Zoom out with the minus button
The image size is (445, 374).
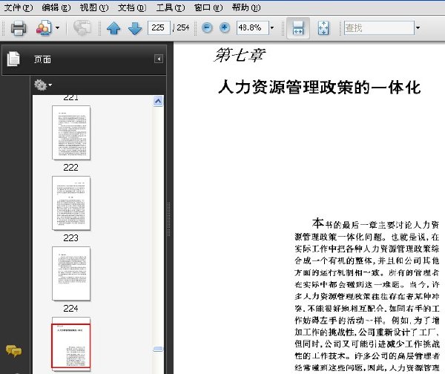207,28
